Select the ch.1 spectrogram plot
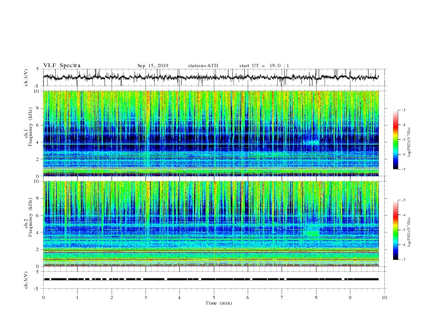 click(x=211, y=133)
